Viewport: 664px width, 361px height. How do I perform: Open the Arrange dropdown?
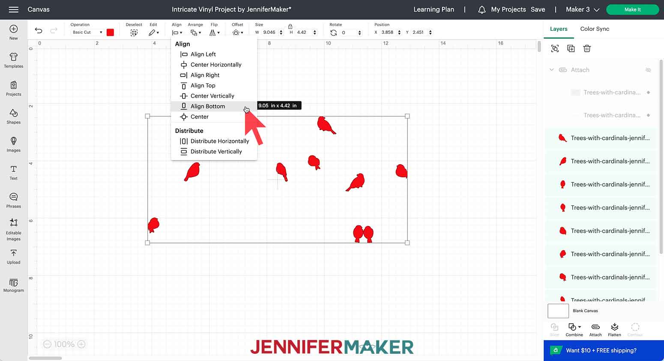[x=196, y=33]
